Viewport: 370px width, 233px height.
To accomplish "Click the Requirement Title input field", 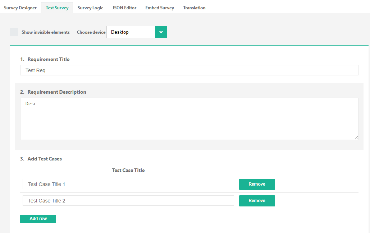I will point(189,70).
